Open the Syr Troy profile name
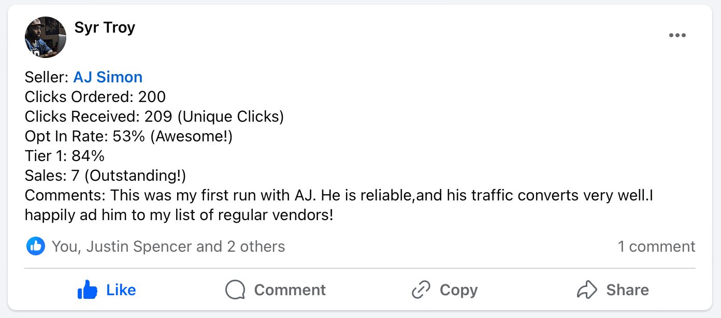Screen dimensions: 721x318 (x=105, y=27)
